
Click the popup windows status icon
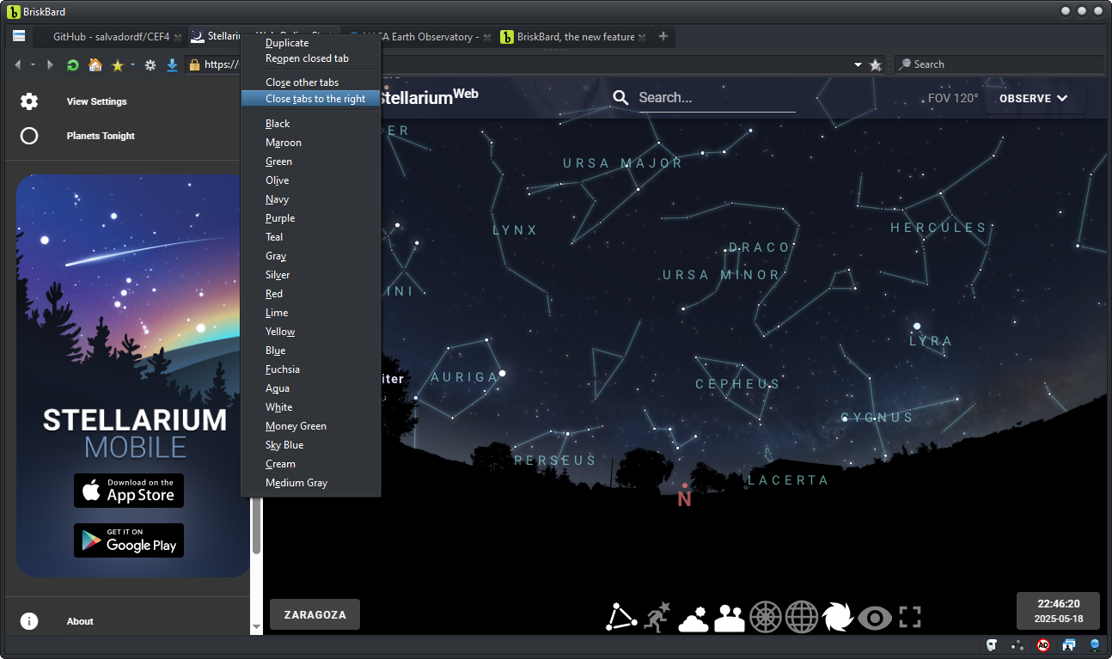click(x=1069, y=644)
